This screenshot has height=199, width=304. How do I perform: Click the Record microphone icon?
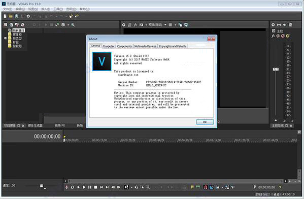[66, 187]
